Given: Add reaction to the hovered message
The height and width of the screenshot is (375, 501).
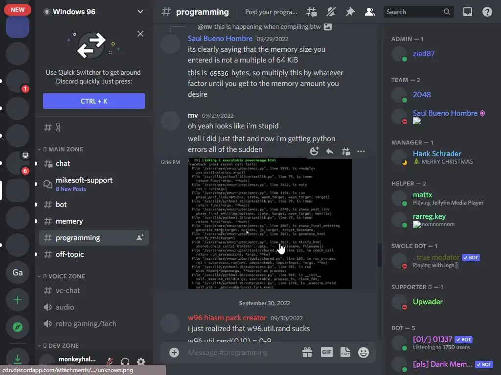Looking at the screenshot, I should click(x=315, y=151).
